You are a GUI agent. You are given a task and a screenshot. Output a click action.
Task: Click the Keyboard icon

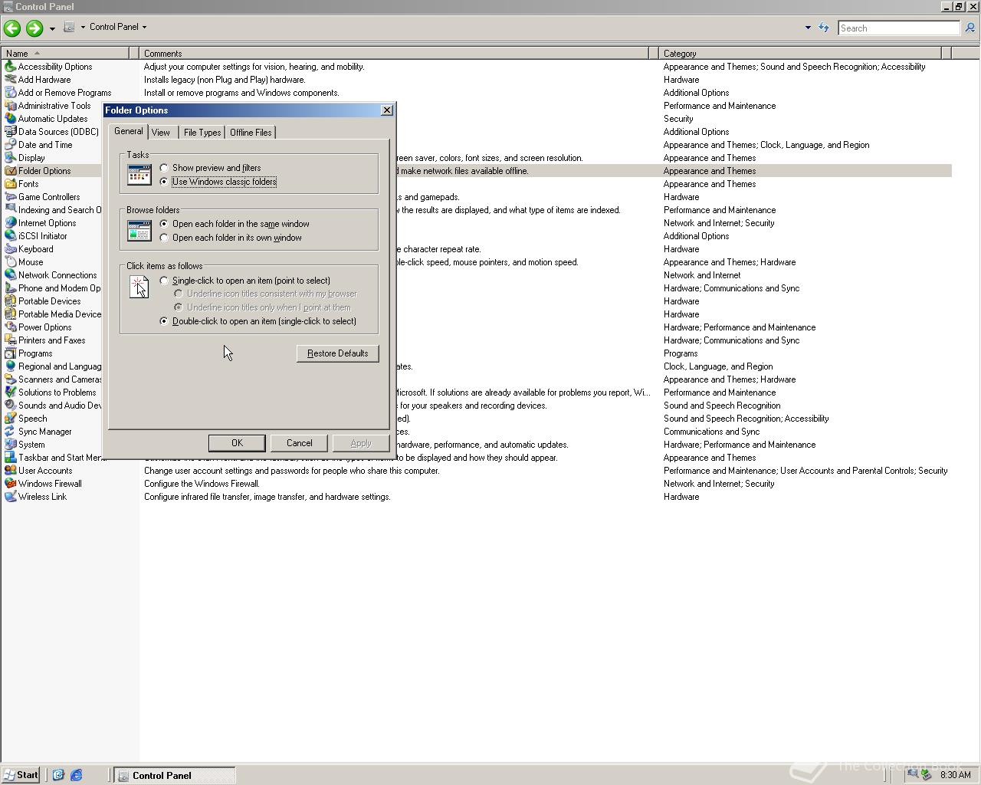pos(10,249)
